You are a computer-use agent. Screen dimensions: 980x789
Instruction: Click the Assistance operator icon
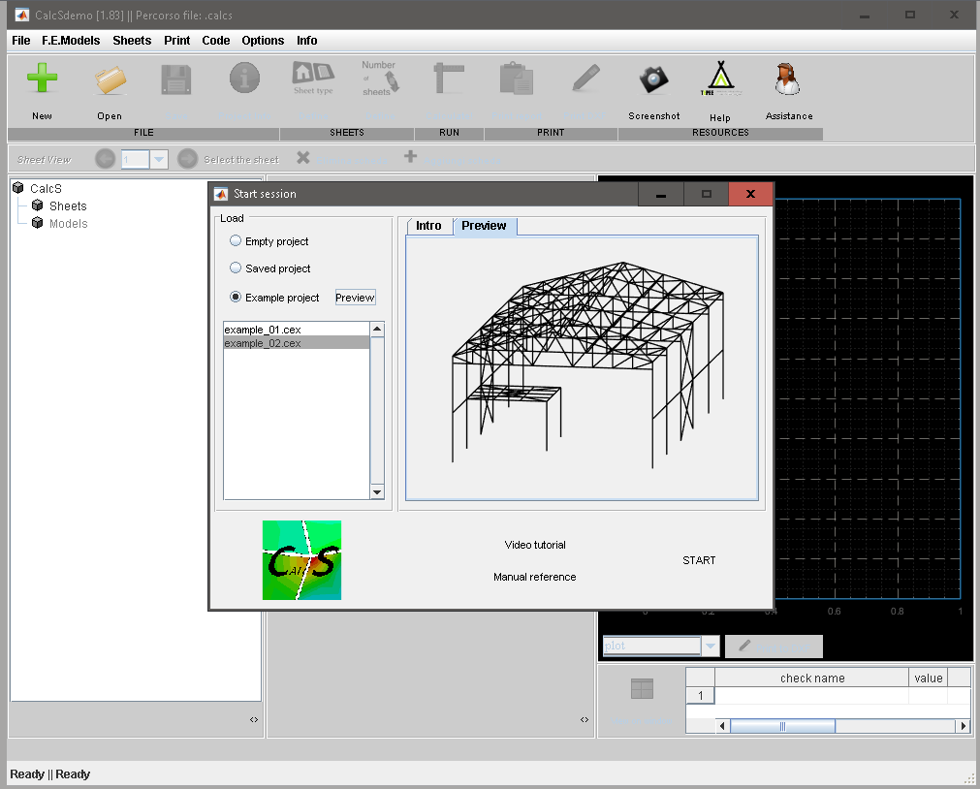pos(787,79)
